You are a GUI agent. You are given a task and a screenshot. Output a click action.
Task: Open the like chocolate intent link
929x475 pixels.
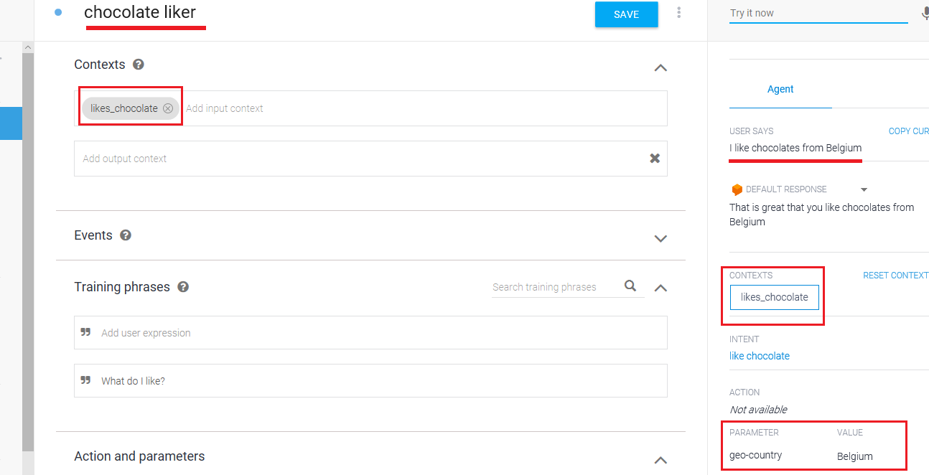click(x=760, y=356)
